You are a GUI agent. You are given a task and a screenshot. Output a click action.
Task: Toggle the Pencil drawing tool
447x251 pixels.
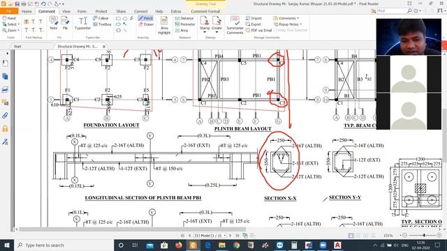click(146, 18)
